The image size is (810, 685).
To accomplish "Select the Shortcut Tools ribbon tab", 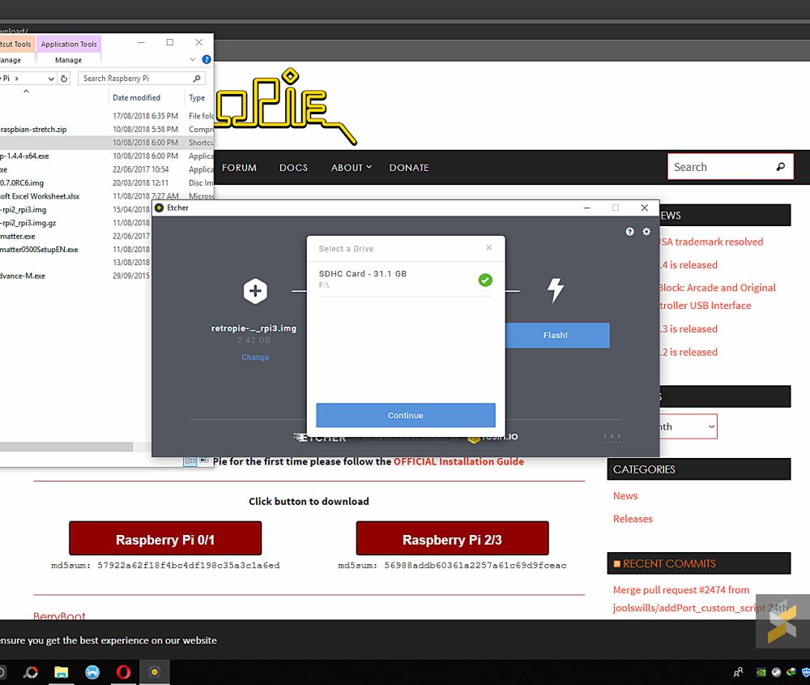I will [x=16, y=44].
